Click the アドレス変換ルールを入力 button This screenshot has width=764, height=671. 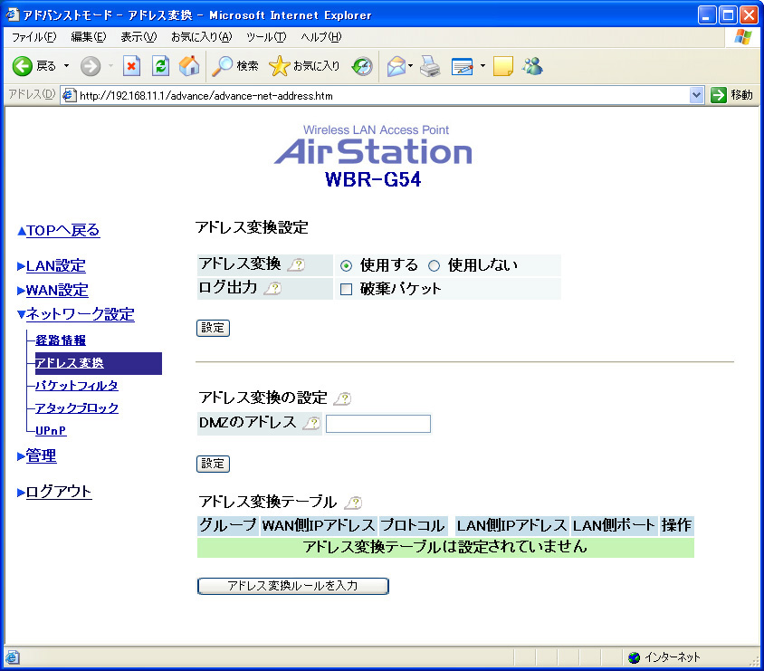pos(292,586)
